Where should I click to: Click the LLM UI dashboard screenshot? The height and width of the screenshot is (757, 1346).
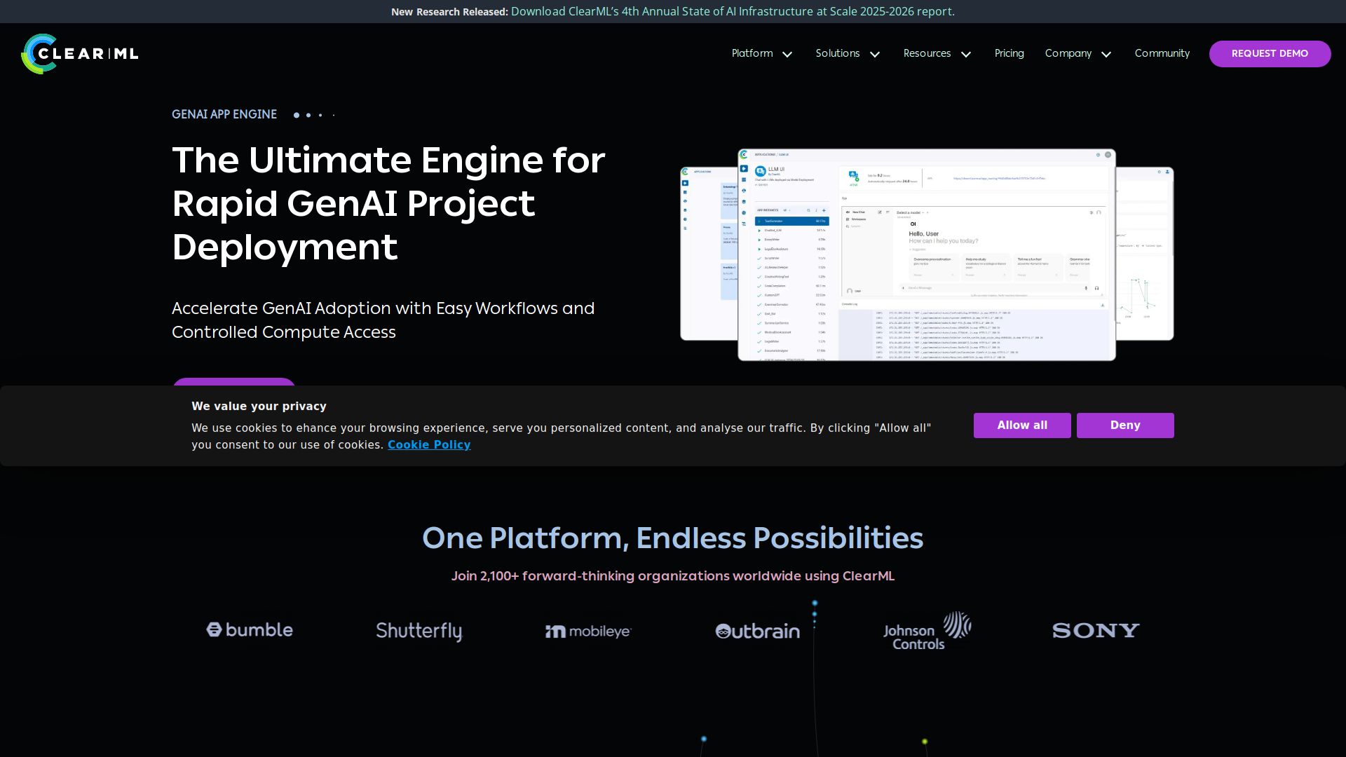pos(926,255)
